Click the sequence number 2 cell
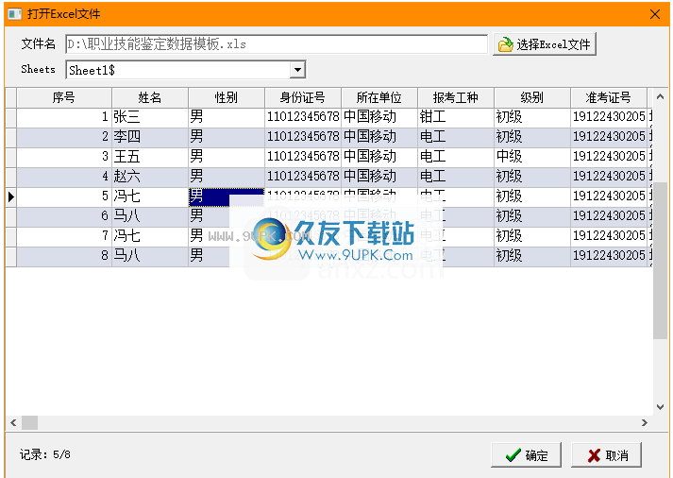This screenshot has width=673, height=478. coord(64,137)
